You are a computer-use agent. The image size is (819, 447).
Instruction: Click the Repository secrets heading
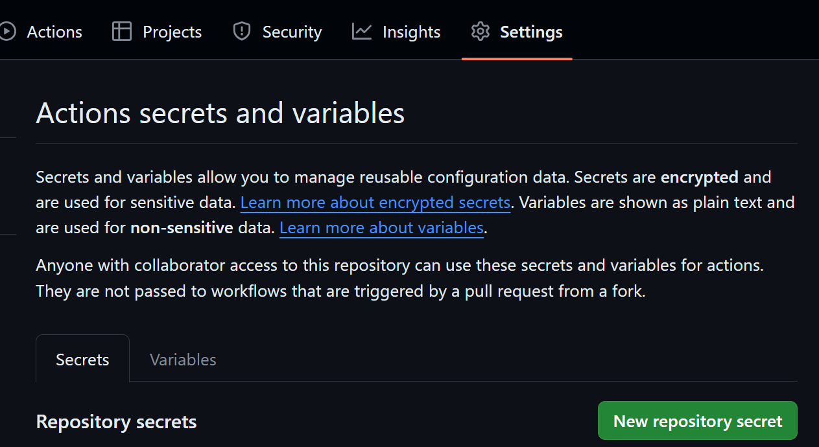[x=117, y=422]
